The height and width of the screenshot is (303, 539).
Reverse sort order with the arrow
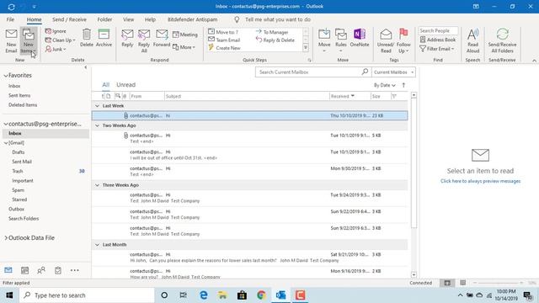click(x=403, y=85)
